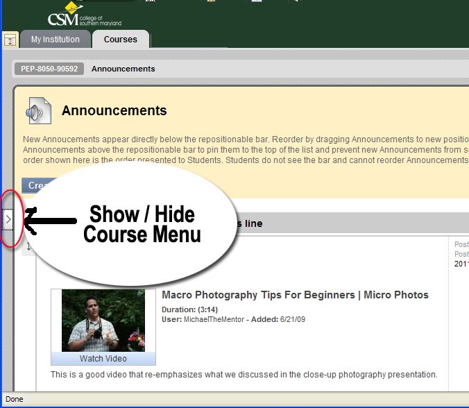
Task: Open the My Institution tab
Action: click(56, 39)
